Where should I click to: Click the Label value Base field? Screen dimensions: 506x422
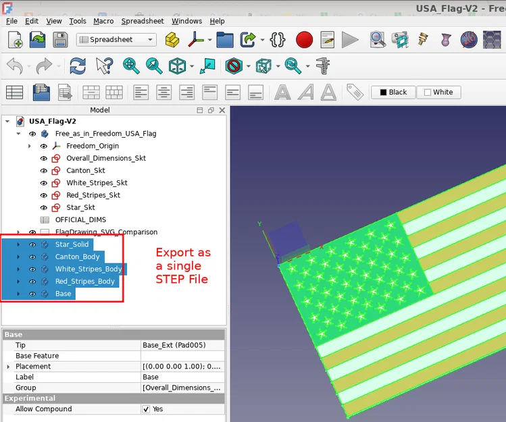point(182,377)
